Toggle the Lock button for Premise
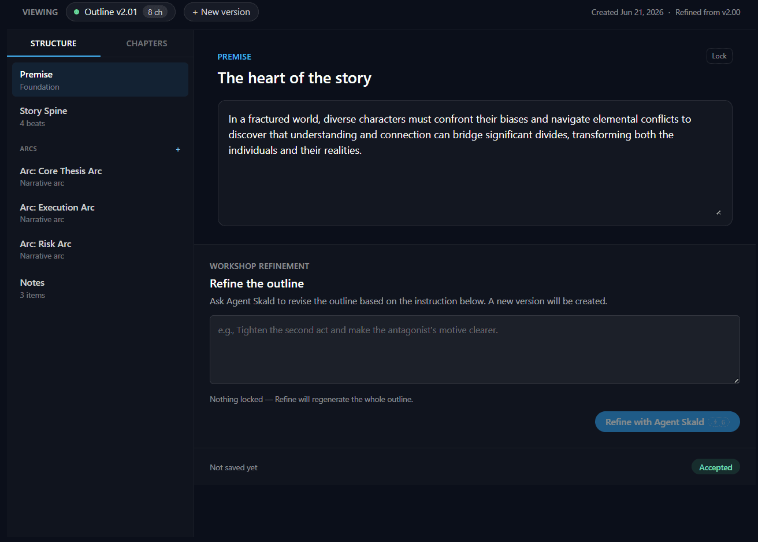Screen dimensions: 758x542 719,56
